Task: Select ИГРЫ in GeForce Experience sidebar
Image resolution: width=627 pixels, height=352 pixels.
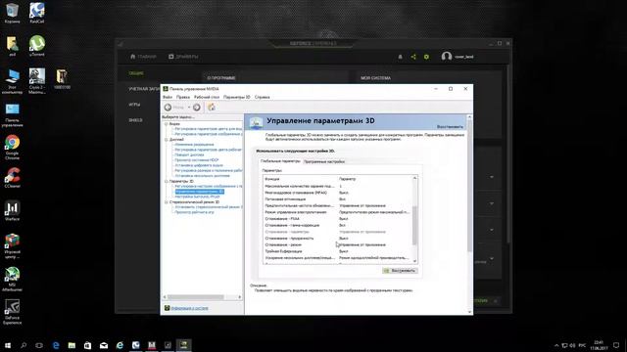Action: (134, 105)
